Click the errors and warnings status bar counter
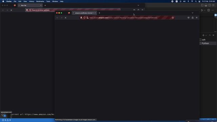This screenshot has width=217, height=122. tap(6, 120)
